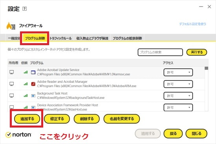
Task: Select the Adobe Acrobat Update Service row text
Action: pyautogui.click(x=58, y=70)
